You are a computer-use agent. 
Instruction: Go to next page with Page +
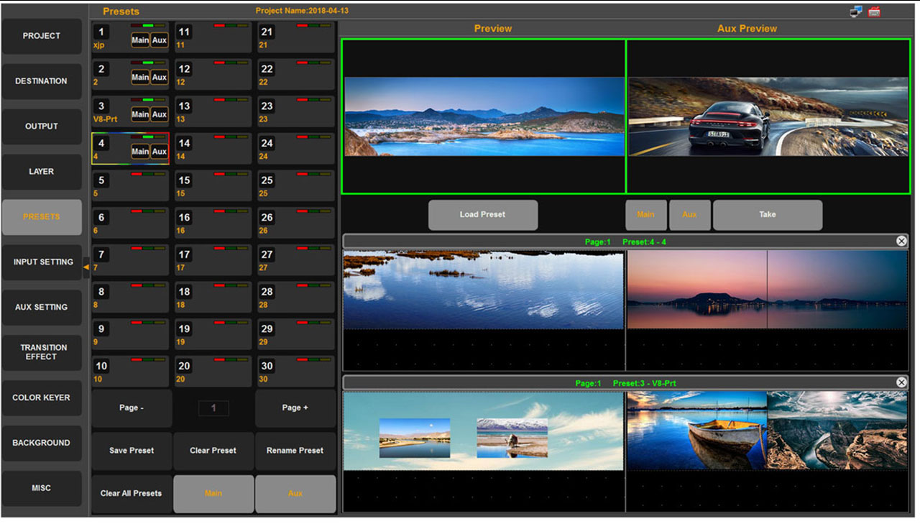coord(295,408)
